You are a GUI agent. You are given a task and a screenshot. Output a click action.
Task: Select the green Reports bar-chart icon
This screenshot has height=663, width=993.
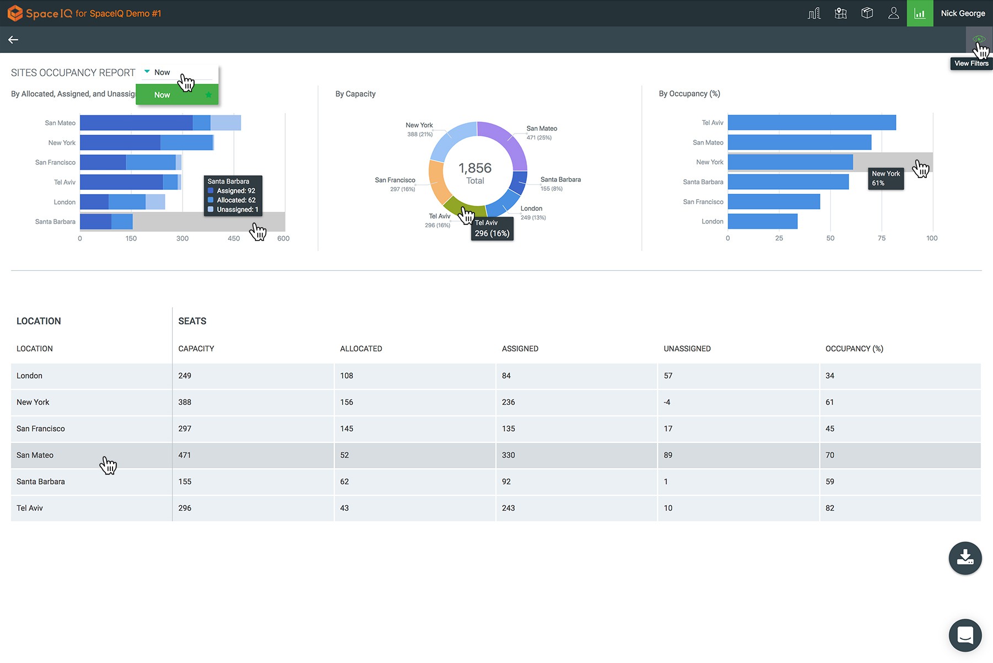coord(920,13)
